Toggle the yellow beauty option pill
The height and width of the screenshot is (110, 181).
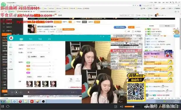28,69
